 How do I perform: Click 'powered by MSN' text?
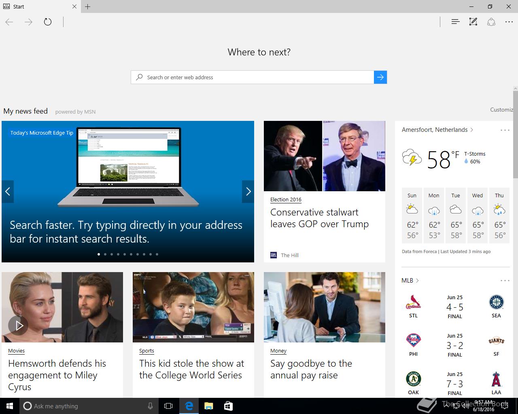pyautogui.click(x=75, y=112)
